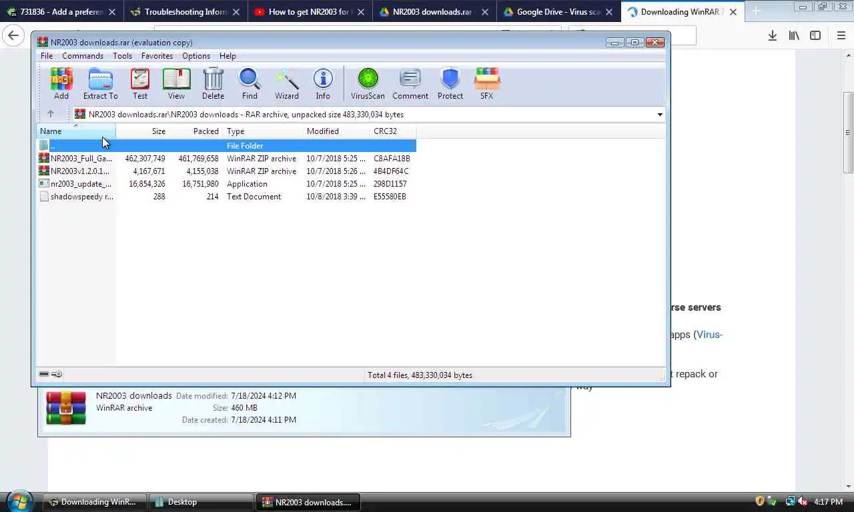
Task: Open the Wizard wand icon
Action: point(287,84)
